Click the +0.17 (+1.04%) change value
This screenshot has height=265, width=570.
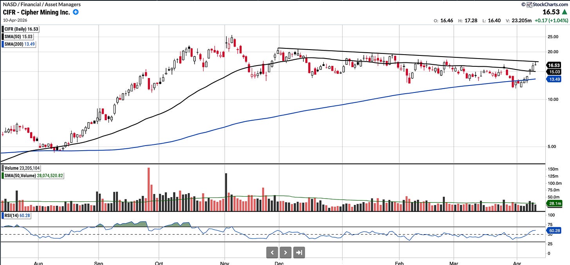pyautogui.click(x=551, y=20)
